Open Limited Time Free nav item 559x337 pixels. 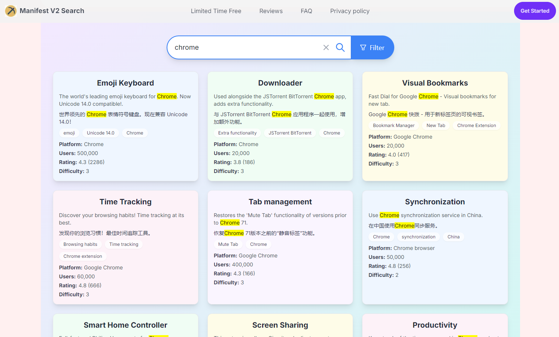[x=216, y=11]
